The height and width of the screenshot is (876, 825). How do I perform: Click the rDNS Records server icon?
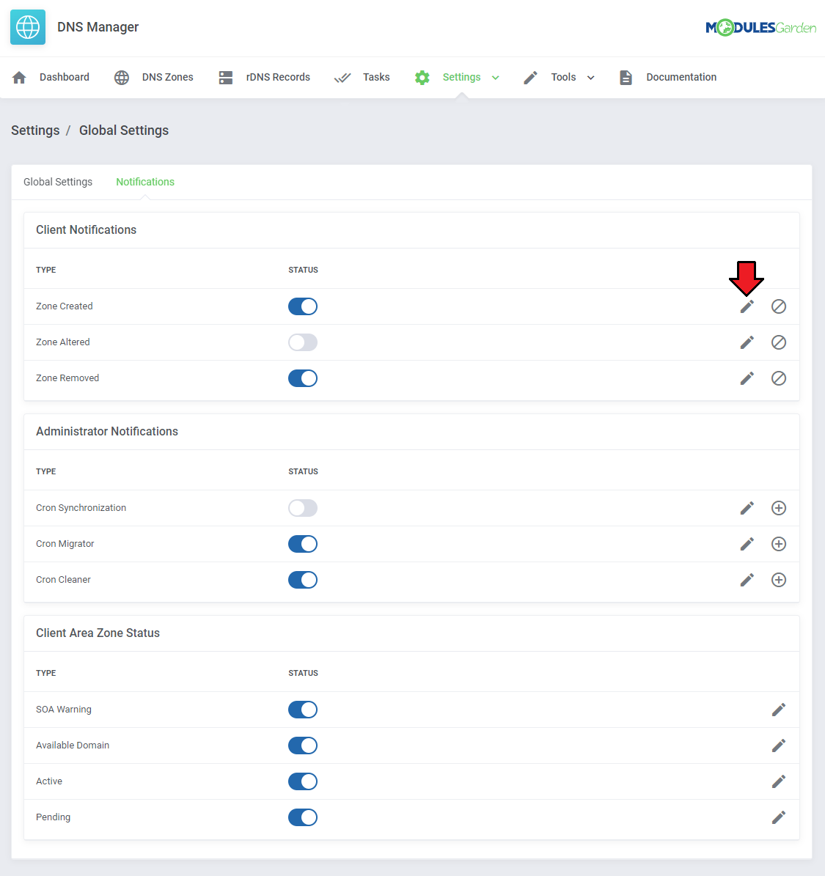point(226,78)
